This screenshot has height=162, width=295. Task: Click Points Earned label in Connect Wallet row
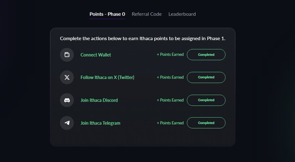click(170, 55)
